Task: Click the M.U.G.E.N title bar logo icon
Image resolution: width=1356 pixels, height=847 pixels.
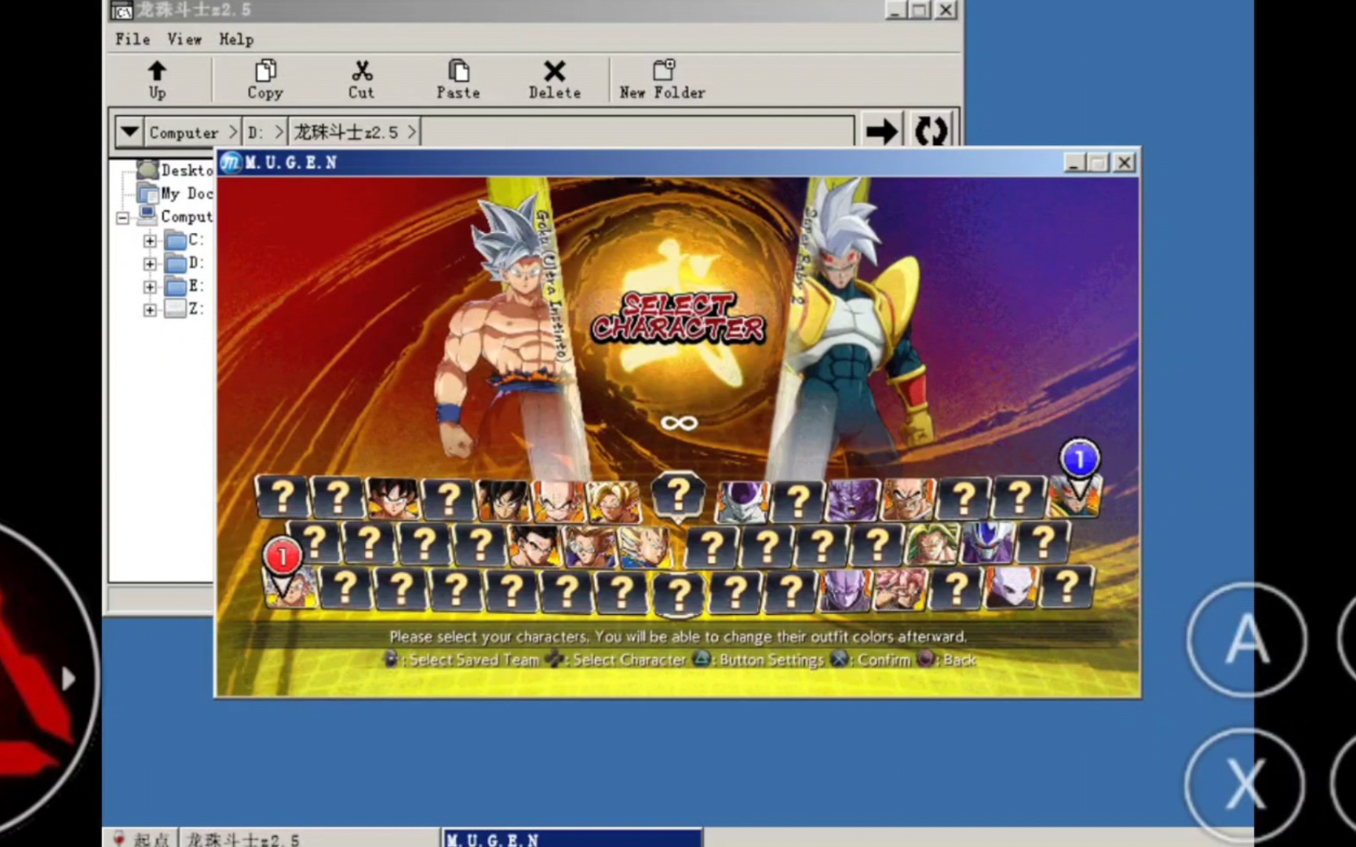Action: coord(231,162)
